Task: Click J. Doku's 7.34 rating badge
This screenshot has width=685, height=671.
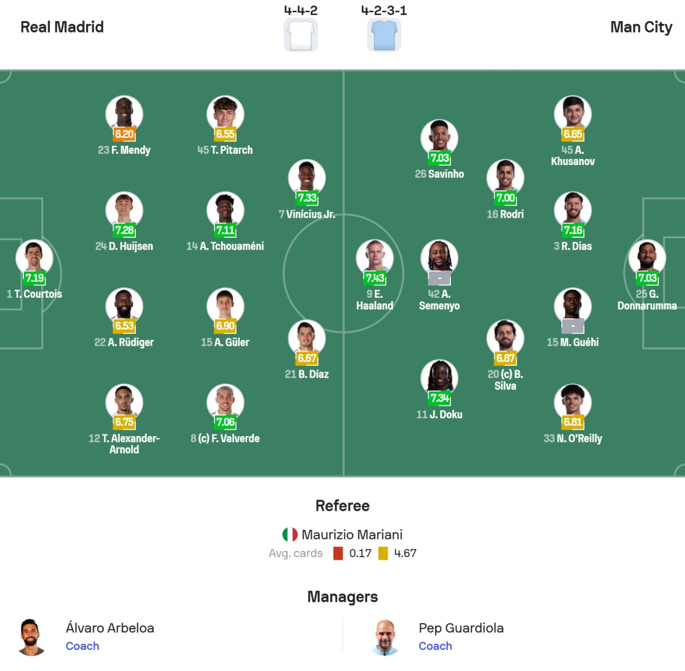Action: click(x=440, y=398)
